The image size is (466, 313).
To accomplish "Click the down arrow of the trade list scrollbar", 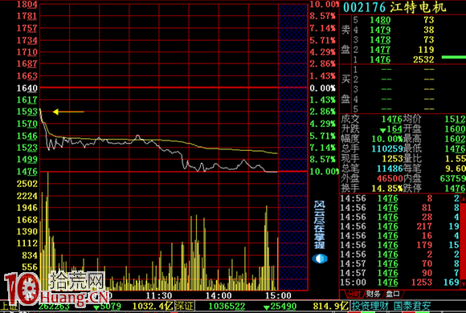I will coord(463,284).
